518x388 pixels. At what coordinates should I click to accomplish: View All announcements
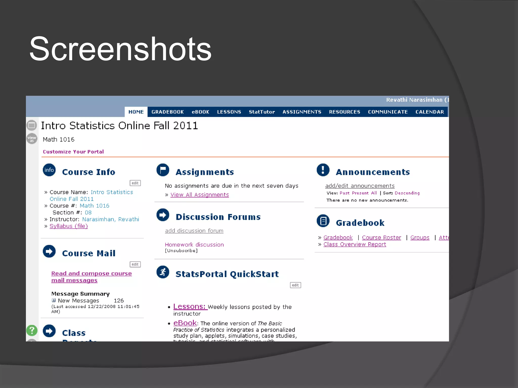(374, 193)
